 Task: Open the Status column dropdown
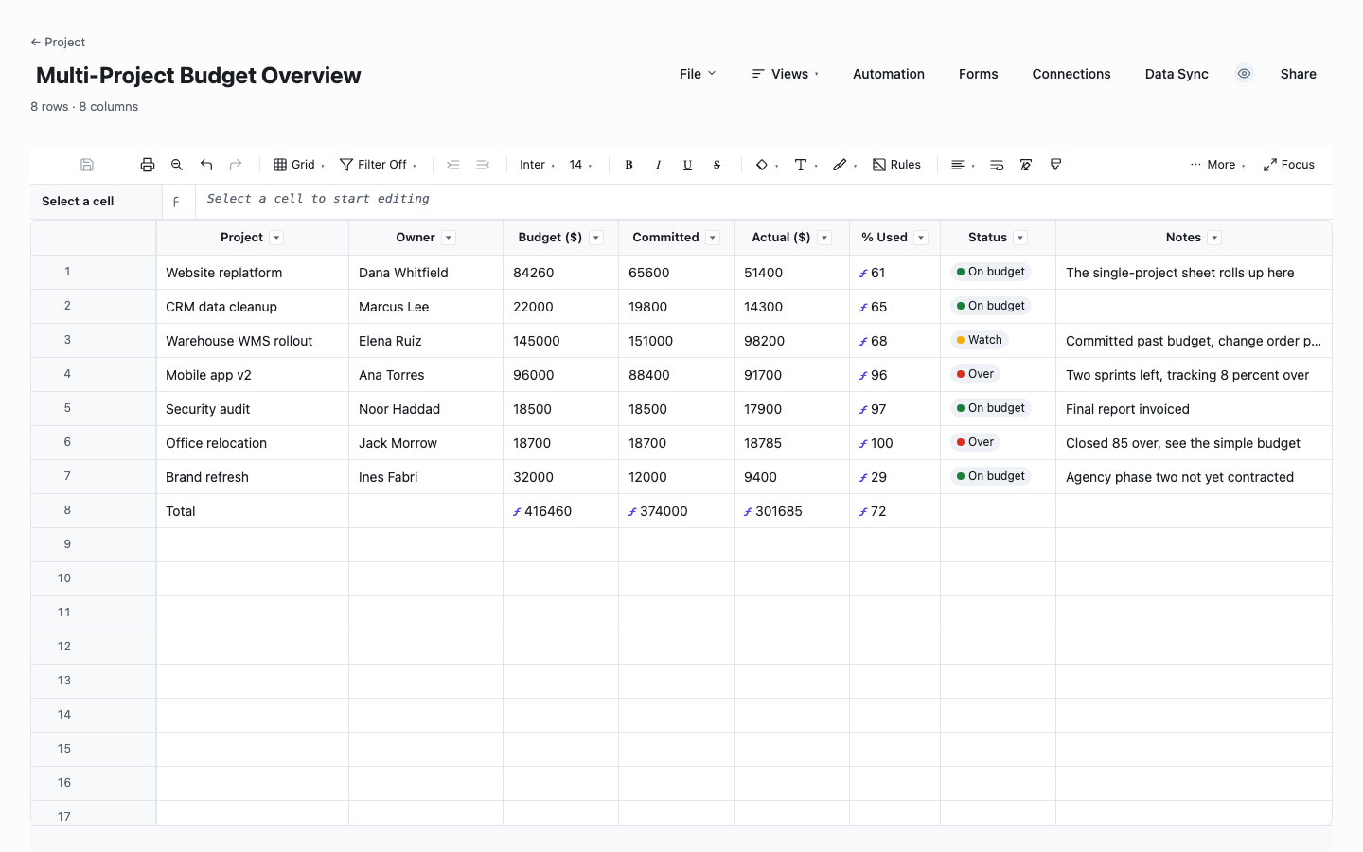(x=1020, y=238)
